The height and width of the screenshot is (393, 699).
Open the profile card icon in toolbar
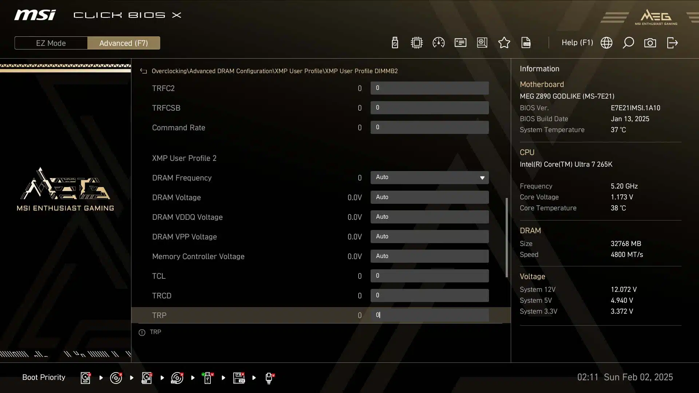(x=460, y=43)
